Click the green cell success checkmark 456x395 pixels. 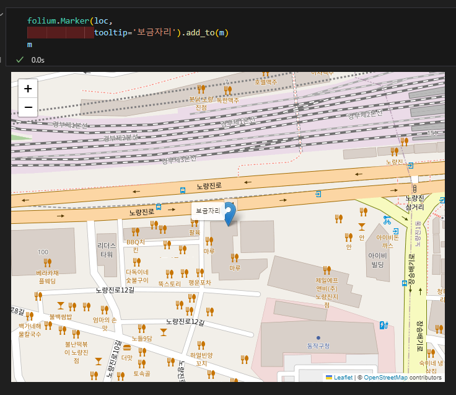tap(20, 60)
